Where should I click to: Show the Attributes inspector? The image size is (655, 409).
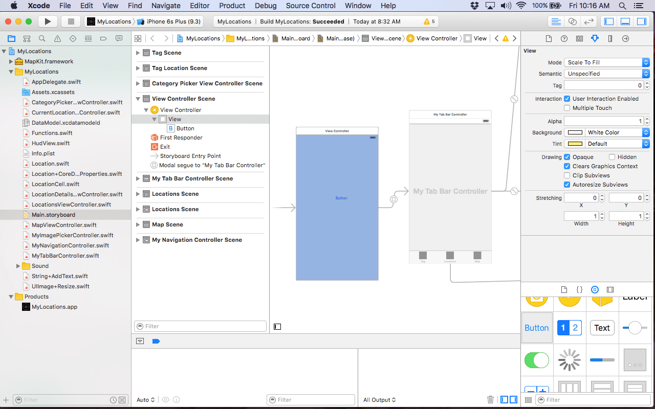[x=595, y=38]
